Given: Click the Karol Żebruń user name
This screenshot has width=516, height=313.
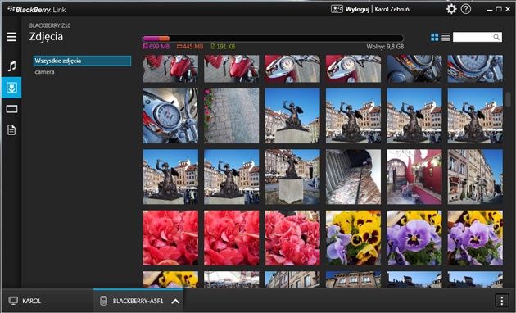Looking at the screenshot, I should [x=392, y=9].
